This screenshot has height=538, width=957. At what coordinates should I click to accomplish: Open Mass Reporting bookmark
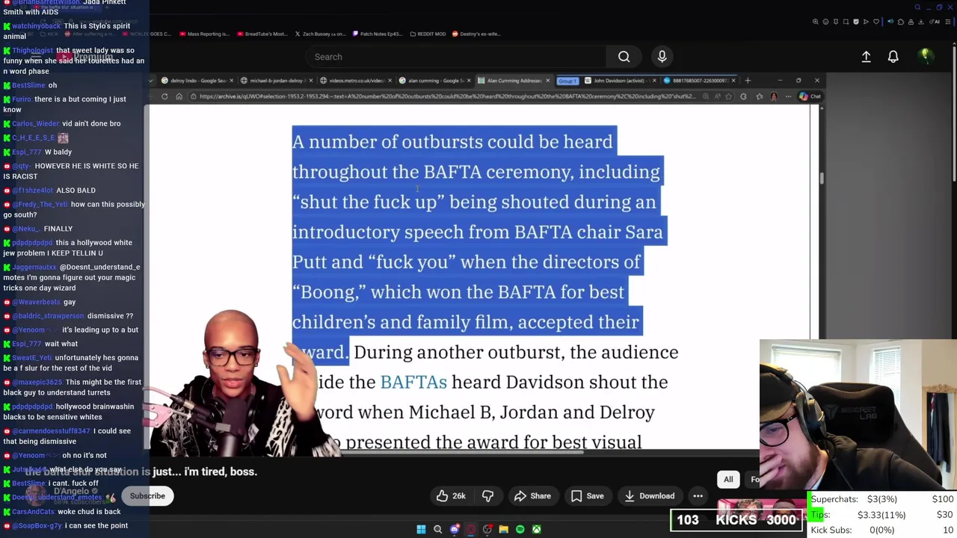[205, 34]
